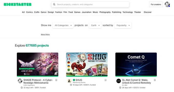Click clock icon beside 26 days left
The image size is (174, 92).
(x=120, y=88)
